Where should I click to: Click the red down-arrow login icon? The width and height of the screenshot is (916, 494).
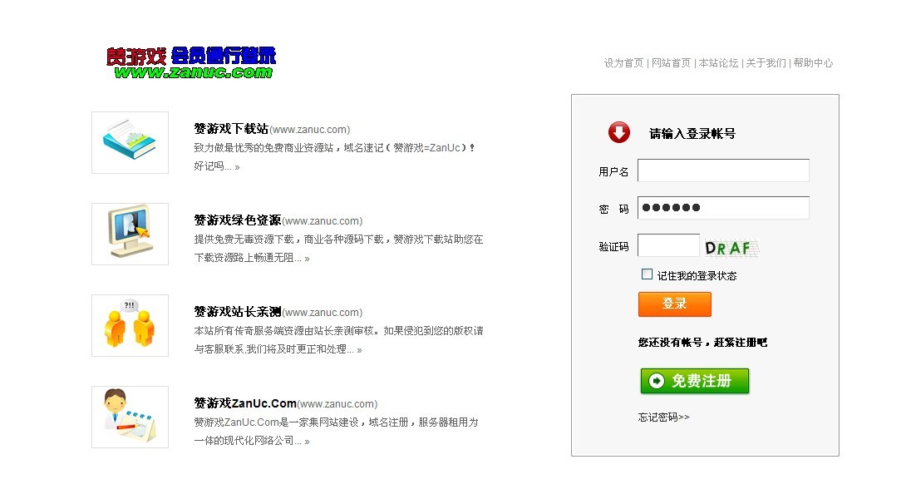(x=619, y=132)
